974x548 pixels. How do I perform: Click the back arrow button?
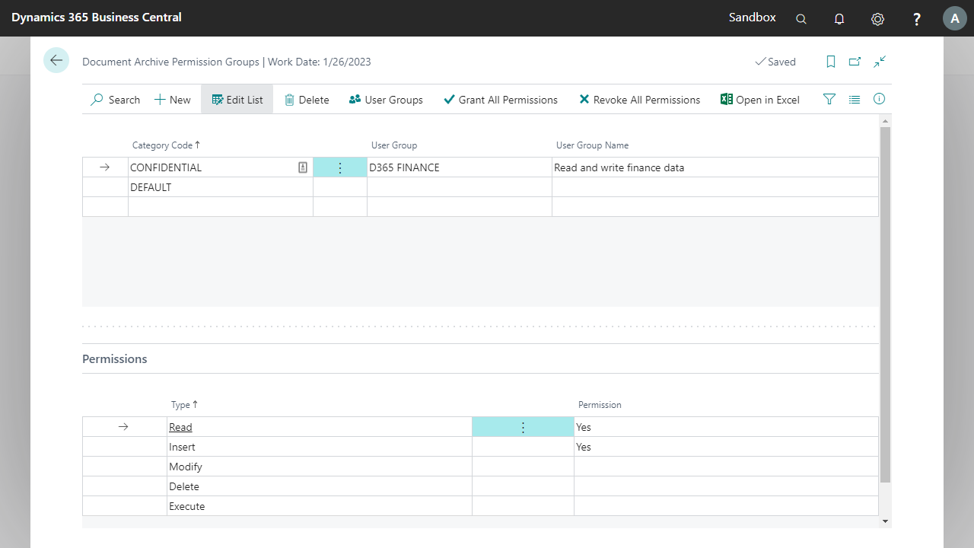tap(56, 61)
